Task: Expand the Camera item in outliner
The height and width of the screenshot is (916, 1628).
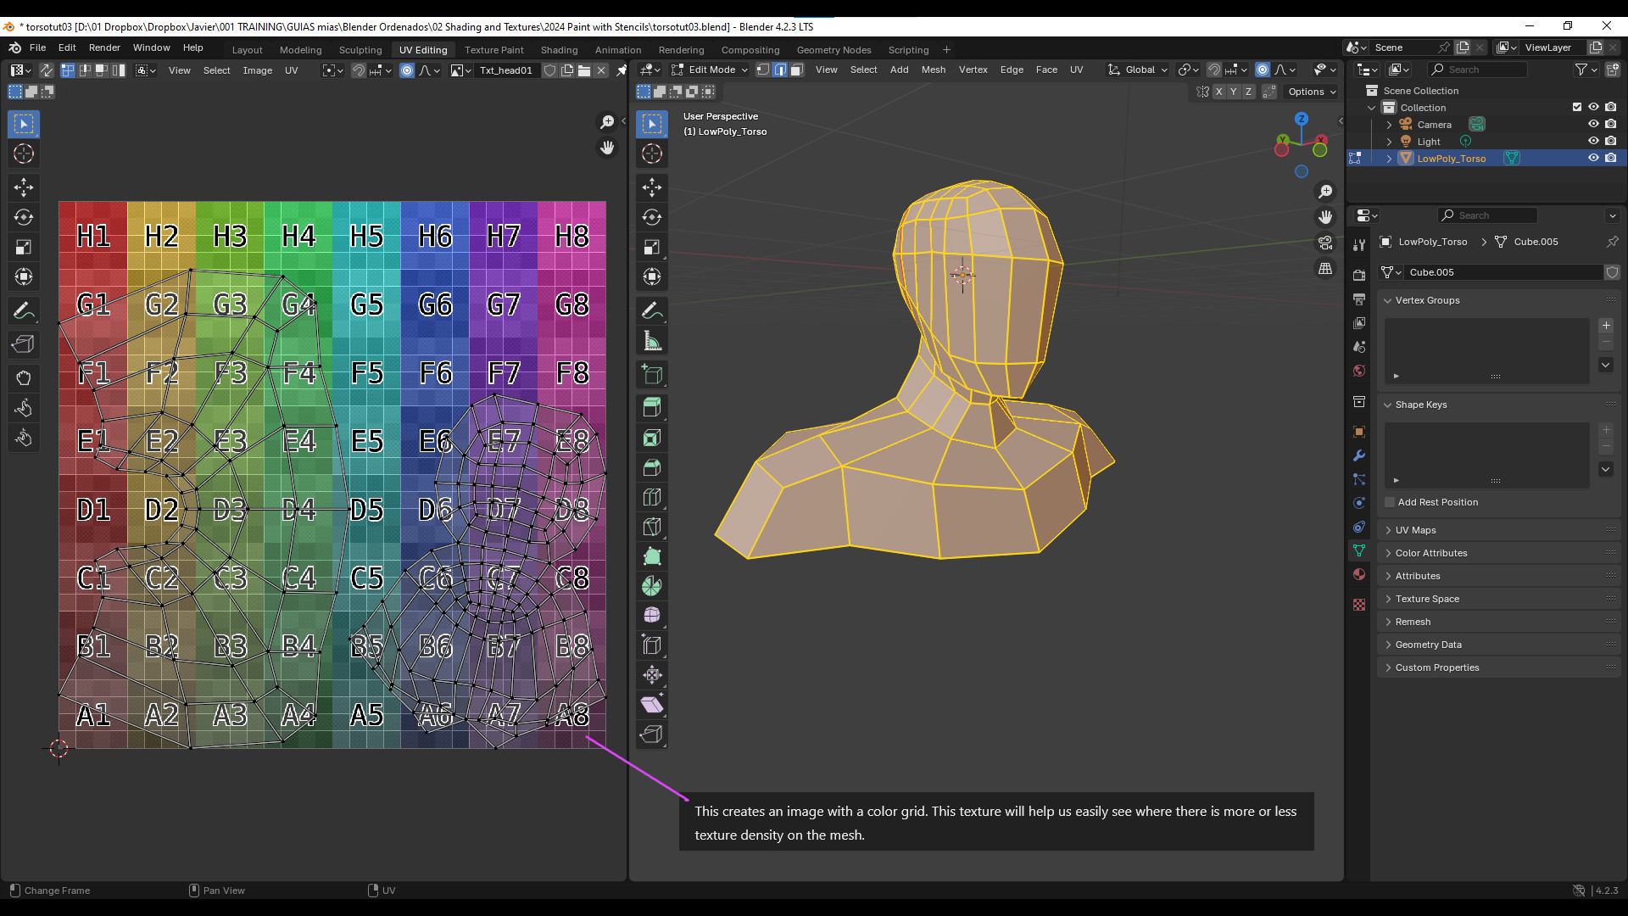Action: point(1389,125)
